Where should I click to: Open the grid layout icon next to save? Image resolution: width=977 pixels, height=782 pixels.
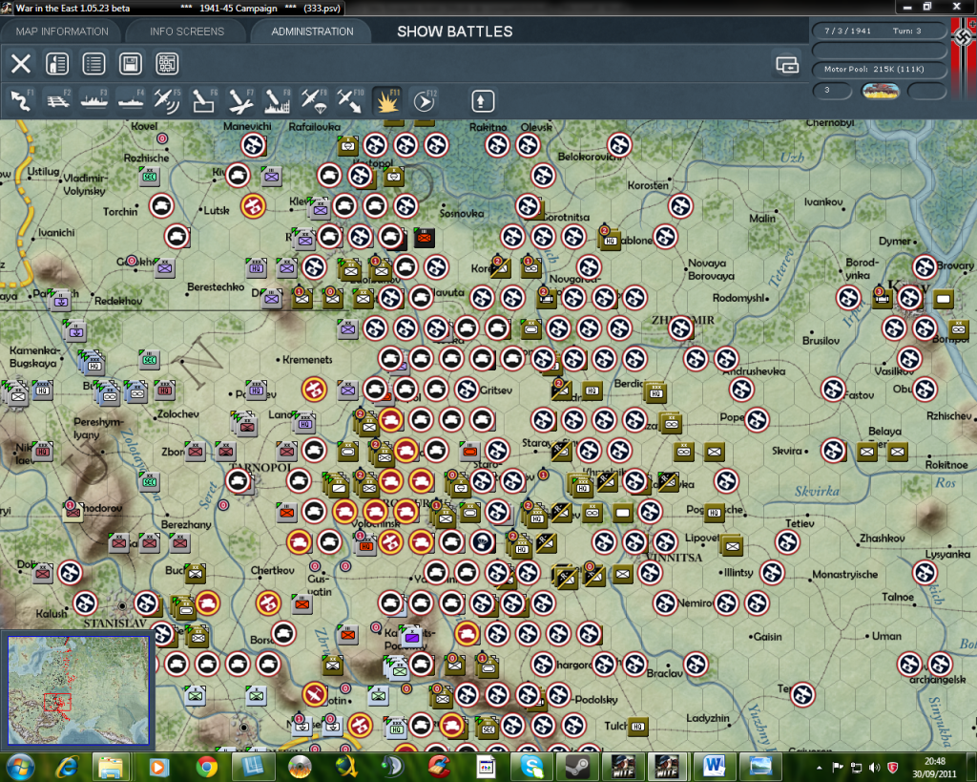pos(167,64)
